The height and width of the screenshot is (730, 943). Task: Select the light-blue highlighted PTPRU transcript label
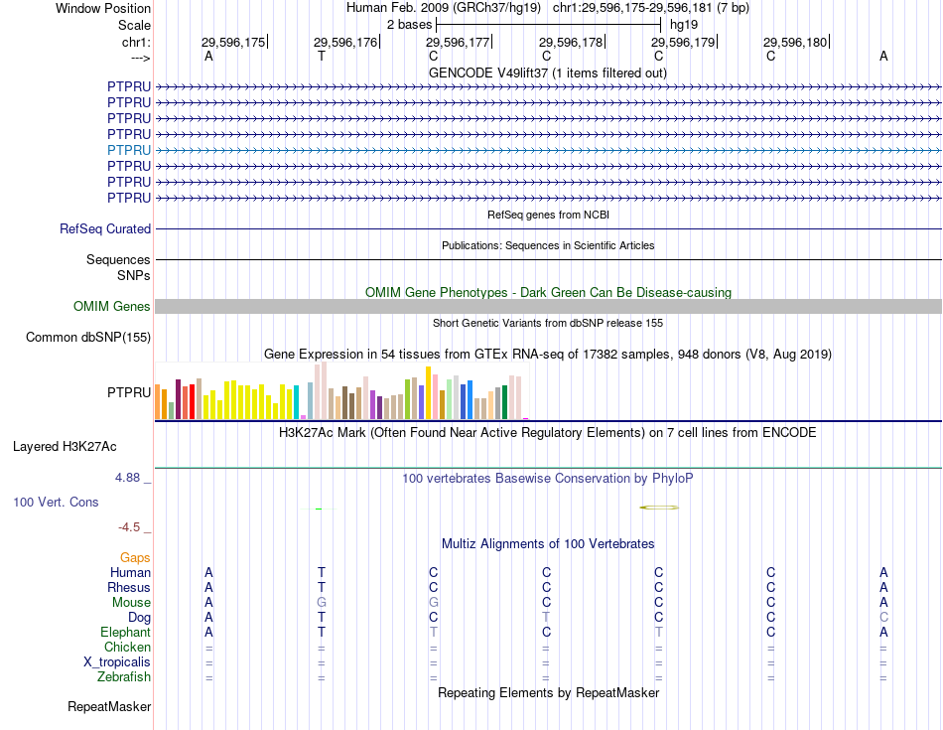129,150
